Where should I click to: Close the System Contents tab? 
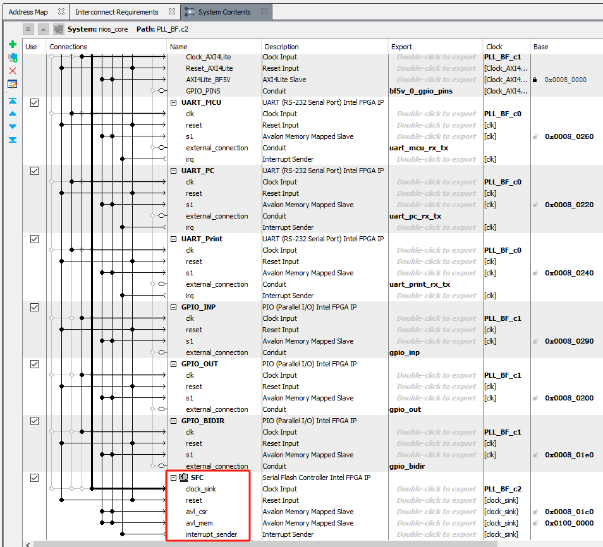pos(264,11)
